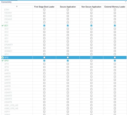
Task: Select the USART6 peripheral name
Action: [x=8, y=102]
